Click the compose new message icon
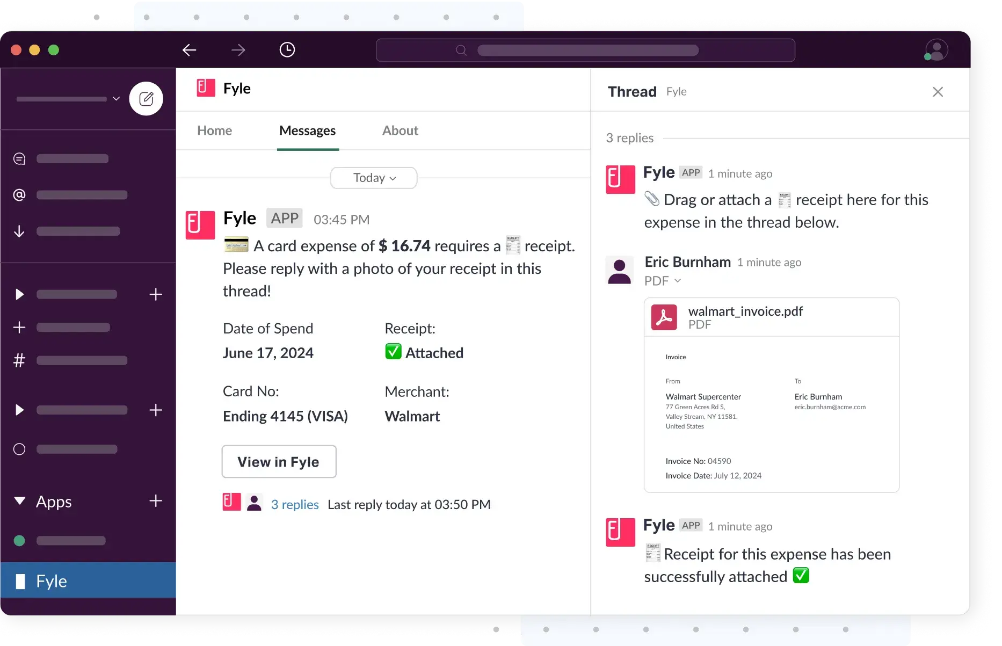This screenshot has height=646, width=1002. pos(146,99)
